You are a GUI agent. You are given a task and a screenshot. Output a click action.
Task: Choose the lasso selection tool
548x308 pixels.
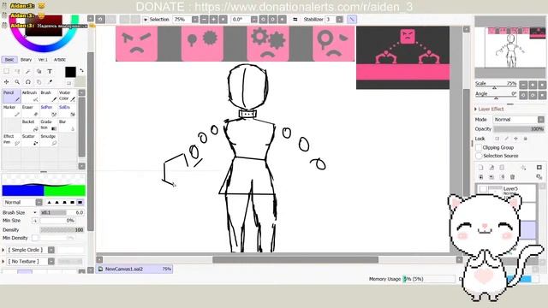(x=17, y=71)
